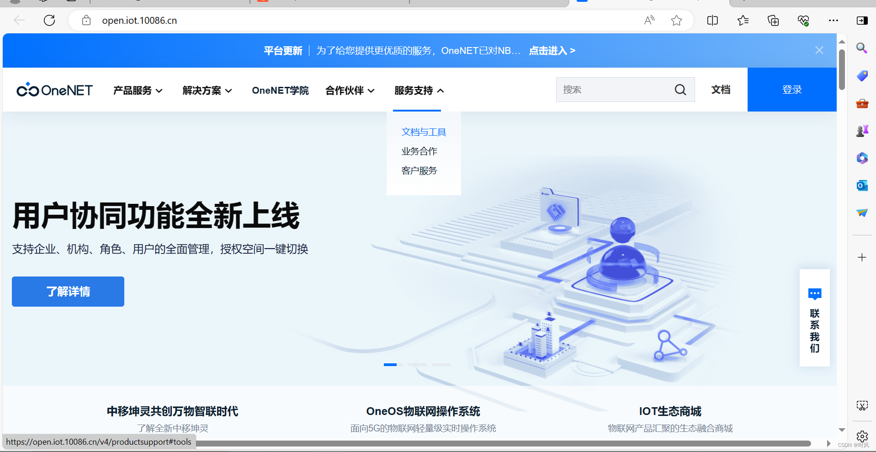876x452 pixels.
Task: Open the contact us chat bubble icon
Action: coord(815,294)
